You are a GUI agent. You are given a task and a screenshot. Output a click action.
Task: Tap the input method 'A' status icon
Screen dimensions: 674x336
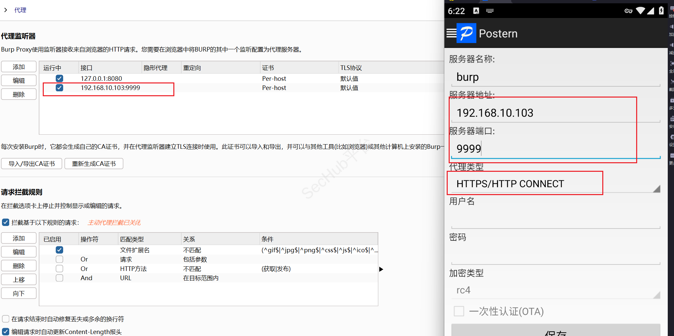(476, 11)
